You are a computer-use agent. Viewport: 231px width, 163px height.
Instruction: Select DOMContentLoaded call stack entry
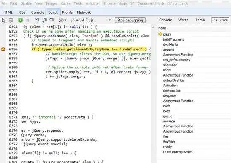pyautogui.click(x=178, y=152)
